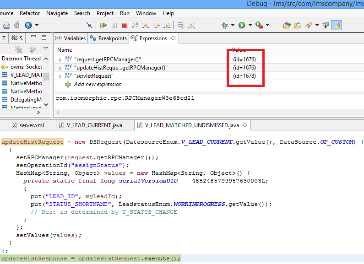Close the V_LEAD_MATCHED_UNDISMISSED.java tab
364x264 pixels.
tap(244, 125)
